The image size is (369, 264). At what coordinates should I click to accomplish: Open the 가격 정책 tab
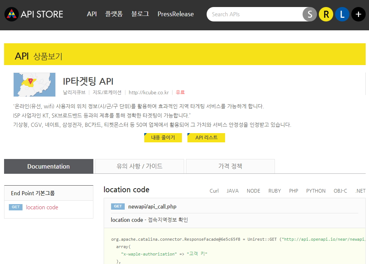click(230, 166)
